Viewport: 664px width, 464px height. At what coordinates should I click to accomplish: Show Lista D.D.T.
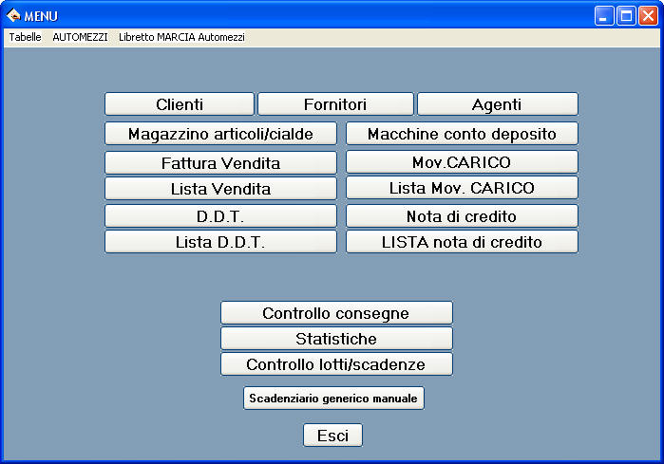coord(220,242)
